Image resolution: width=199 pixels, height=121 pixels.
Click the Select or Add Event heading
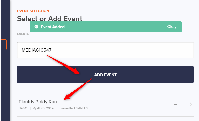pos(50,19)
